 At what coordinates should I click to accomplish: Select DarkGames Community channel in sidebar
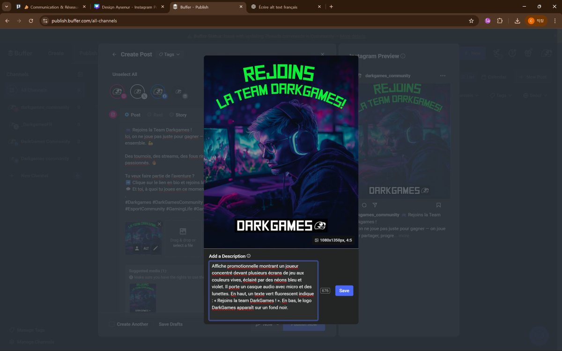(x=44, y=141)
